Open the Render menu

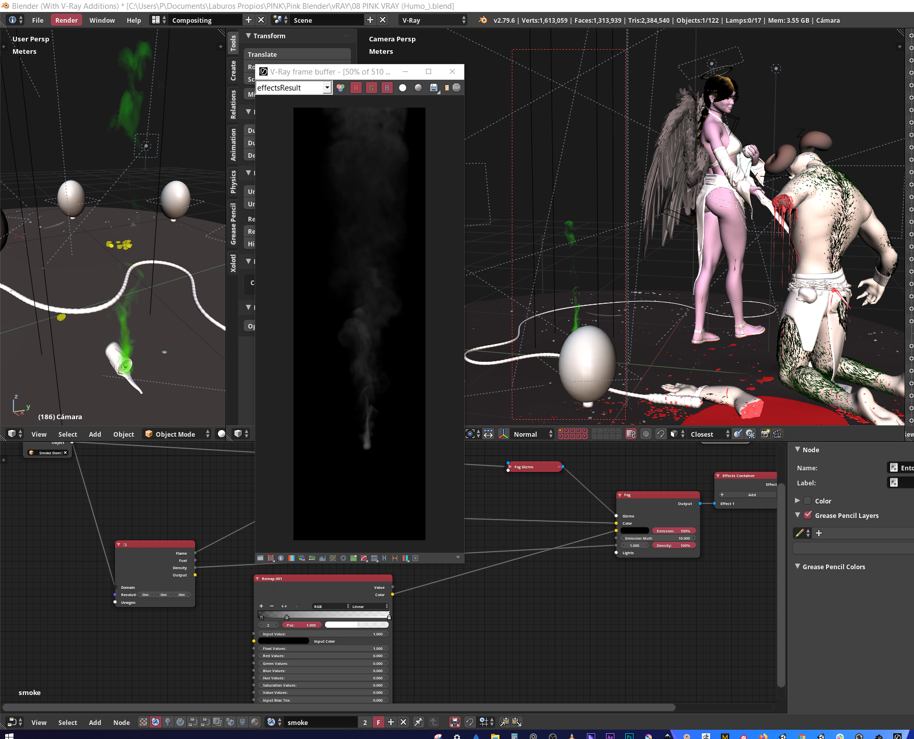click(66, 20)
